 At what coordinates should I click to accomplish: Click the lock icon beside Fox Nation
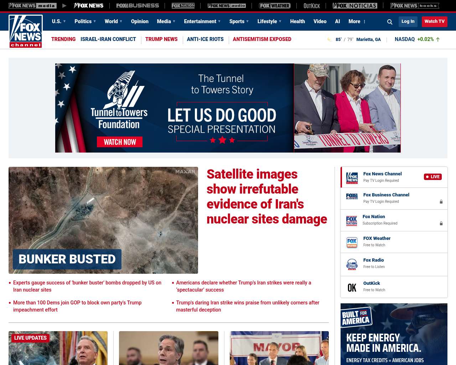coord(441,223)
